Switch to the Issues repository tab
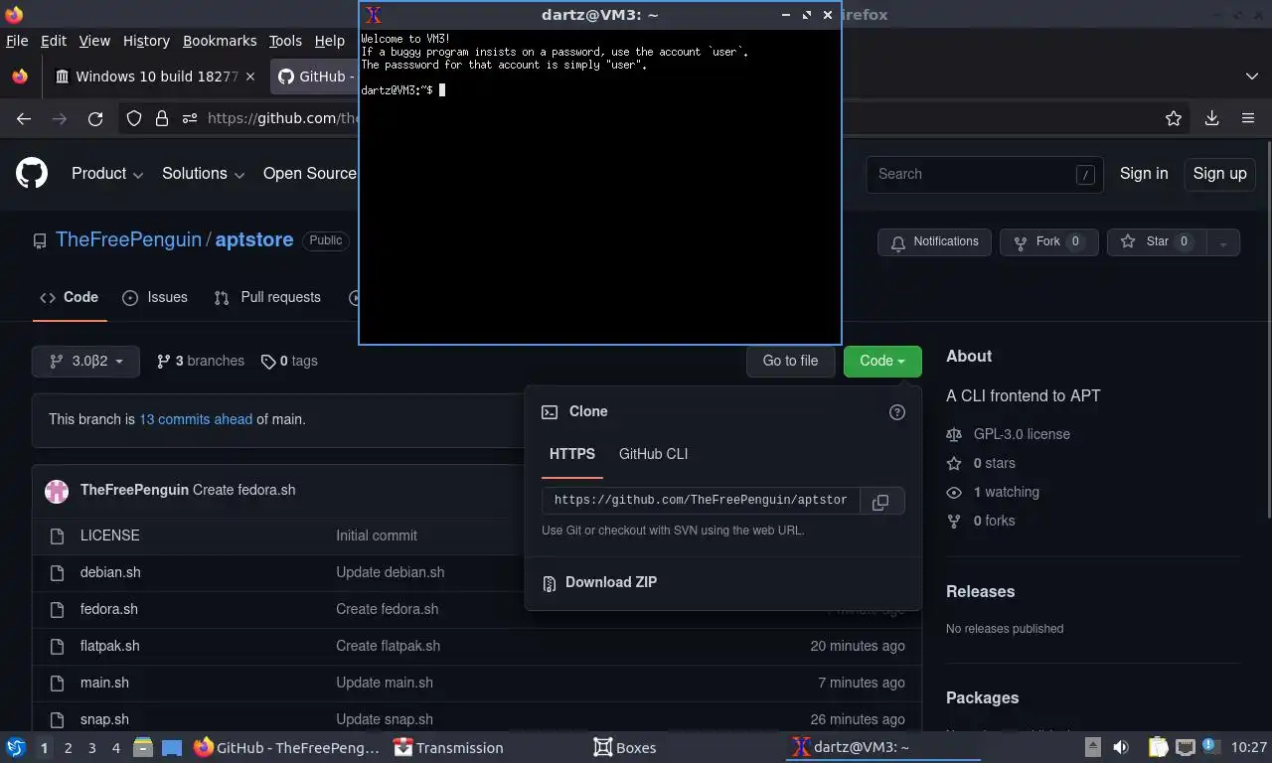 click(x=154, y=297)
